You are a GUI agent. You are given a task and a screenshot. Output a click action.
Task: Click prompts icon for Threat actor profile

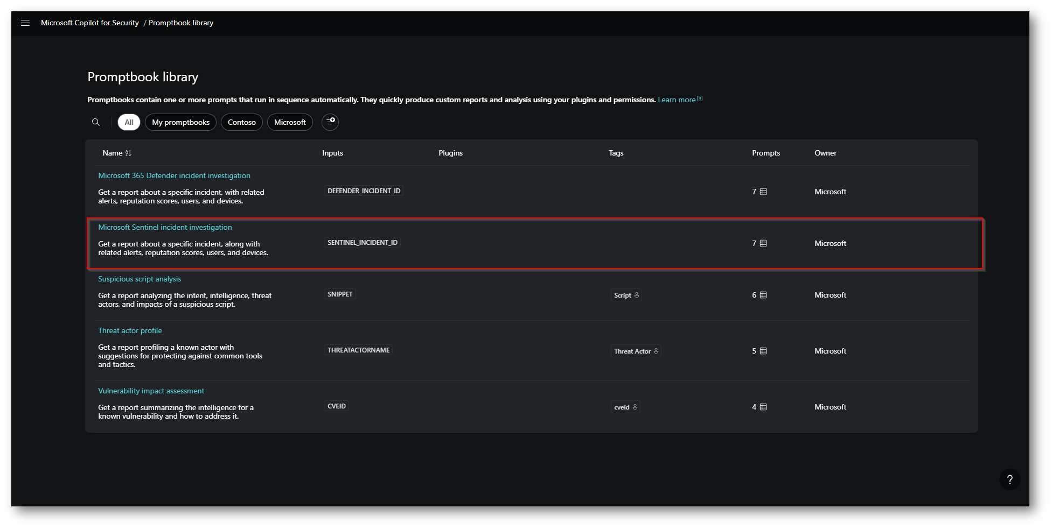pos(763,351)
